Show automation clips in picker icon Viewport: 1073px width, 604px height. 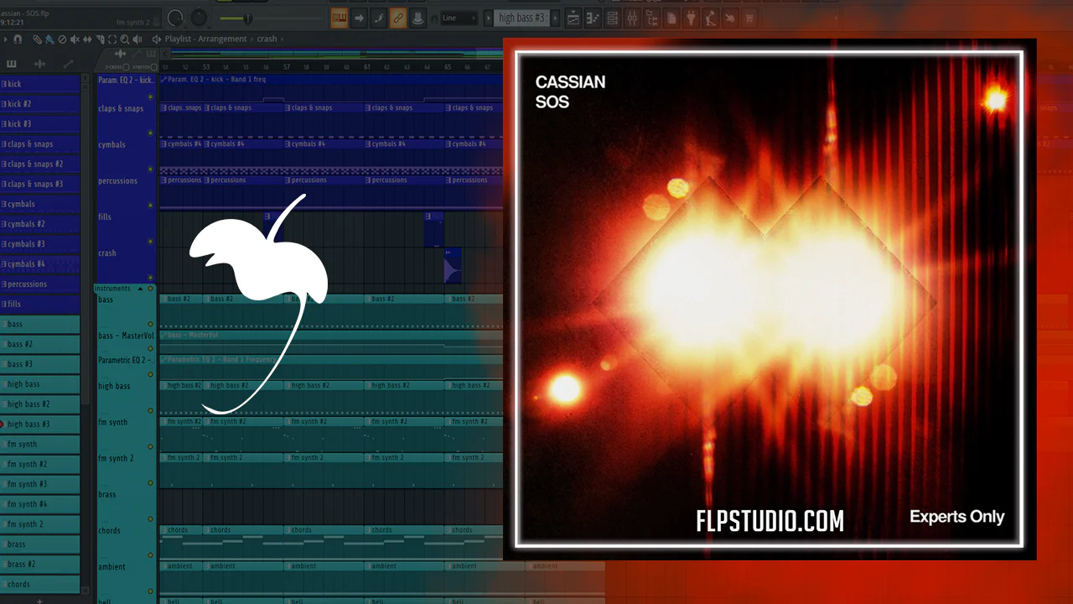(68, 64)
